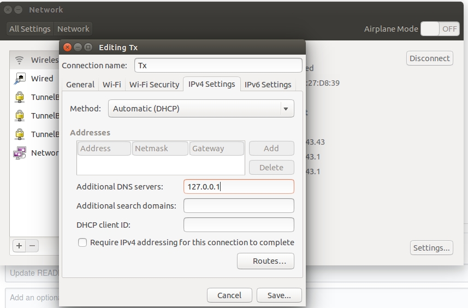
Task: Click the Wired label in connection list
Action: coord(42,79)
